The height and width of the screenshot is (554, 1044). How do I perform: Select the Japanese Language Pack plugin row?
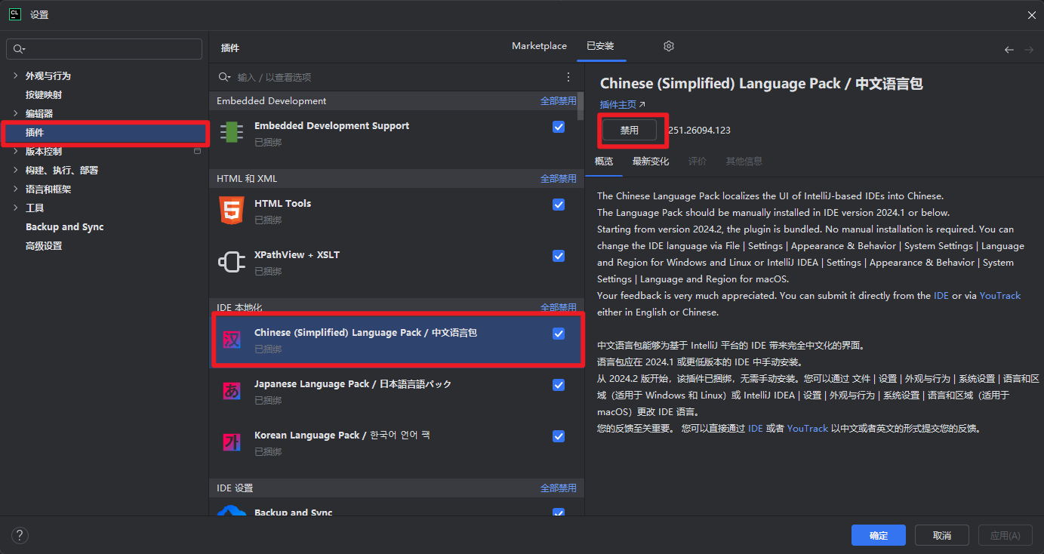tap(396, 391)
